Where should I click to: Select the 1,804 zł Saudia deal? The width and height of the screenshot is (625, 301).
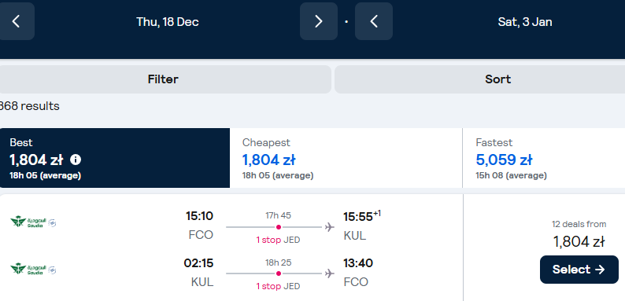click(579, 270)
